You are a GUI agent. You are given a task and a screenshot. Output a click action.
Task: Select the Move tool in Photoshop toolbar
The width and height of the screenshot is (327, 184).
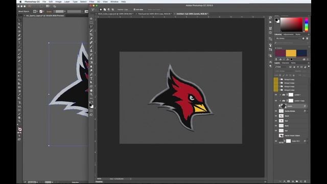(x=91, y=19)
